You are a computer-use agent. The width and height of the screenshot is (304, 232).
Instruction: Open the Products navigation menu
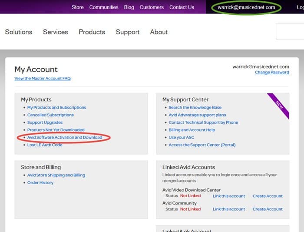tap(92, 32)
